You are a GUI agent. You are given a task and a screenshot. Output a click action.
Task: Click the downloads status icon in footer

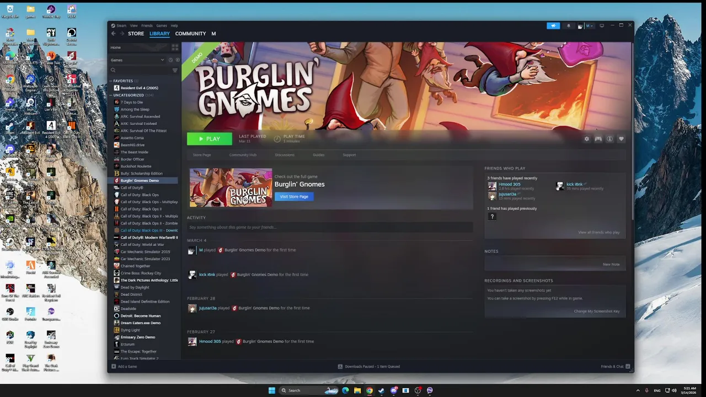click(x=340, y=366)
